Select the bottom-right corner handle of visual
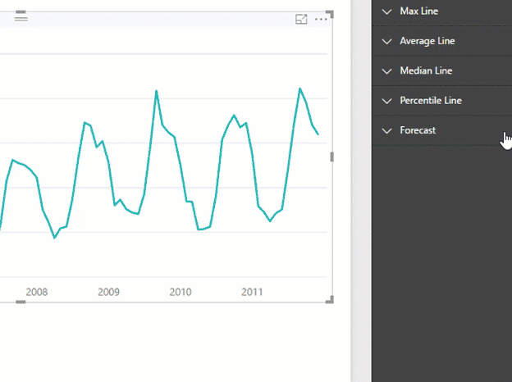Image resolution: width=512 pixels, height=382 pixels. pos(330,300)
